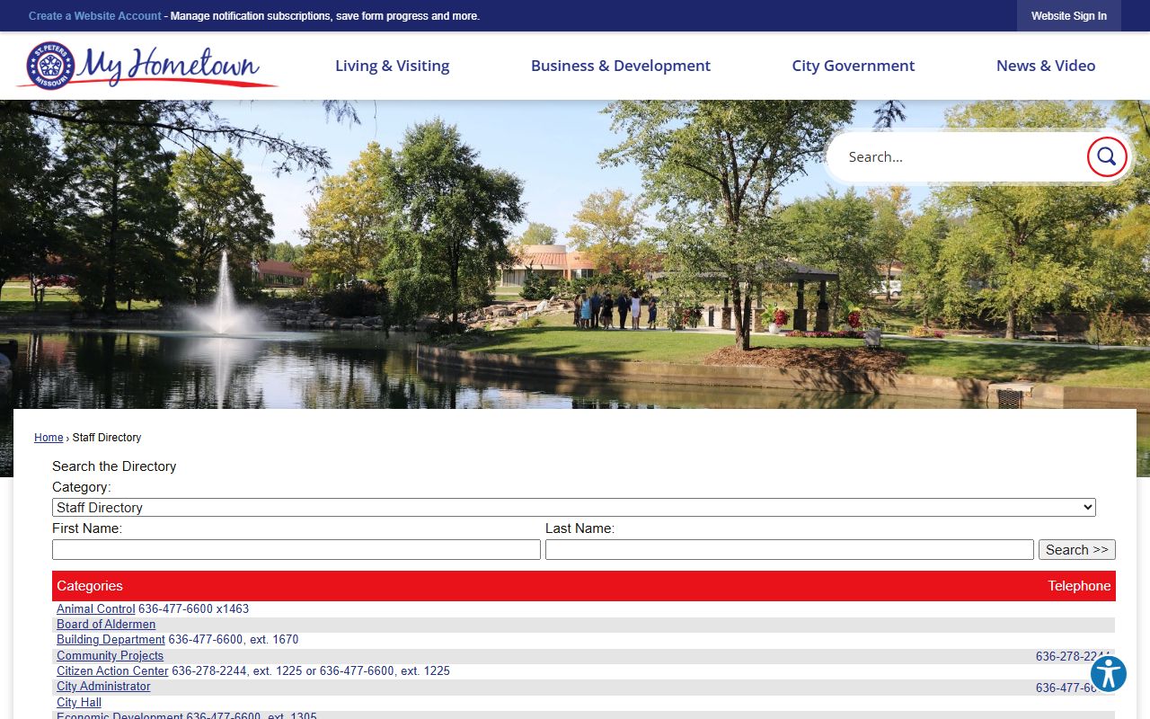Click the First Name input field
1150x719 pixels.
pyautogui.click(x=296, y=549)
